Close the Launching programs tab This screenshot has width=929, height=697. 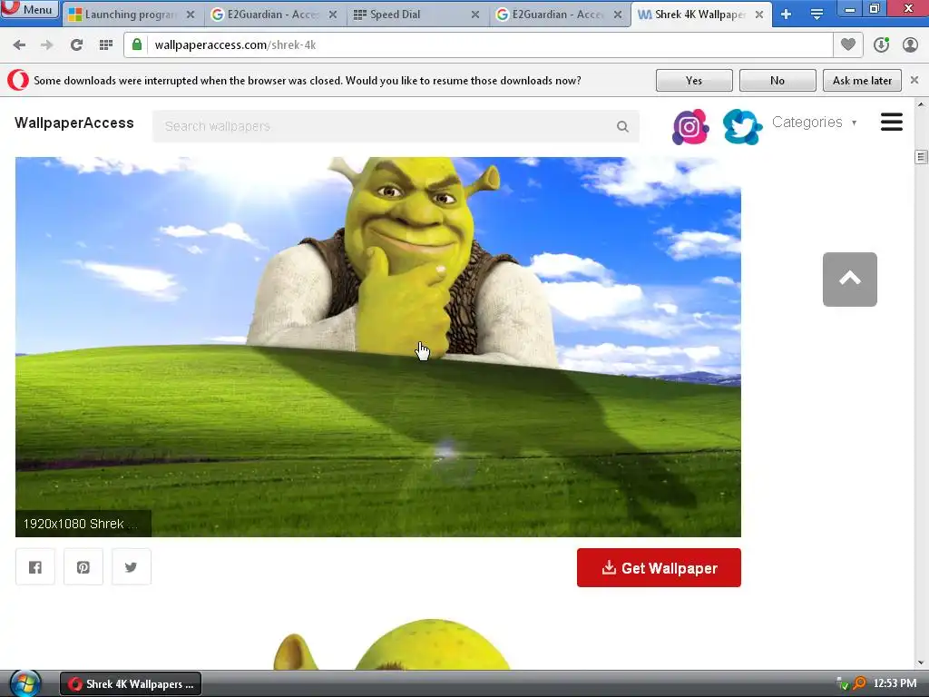191,15
